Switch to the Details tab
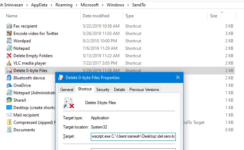 coord(119,90)
